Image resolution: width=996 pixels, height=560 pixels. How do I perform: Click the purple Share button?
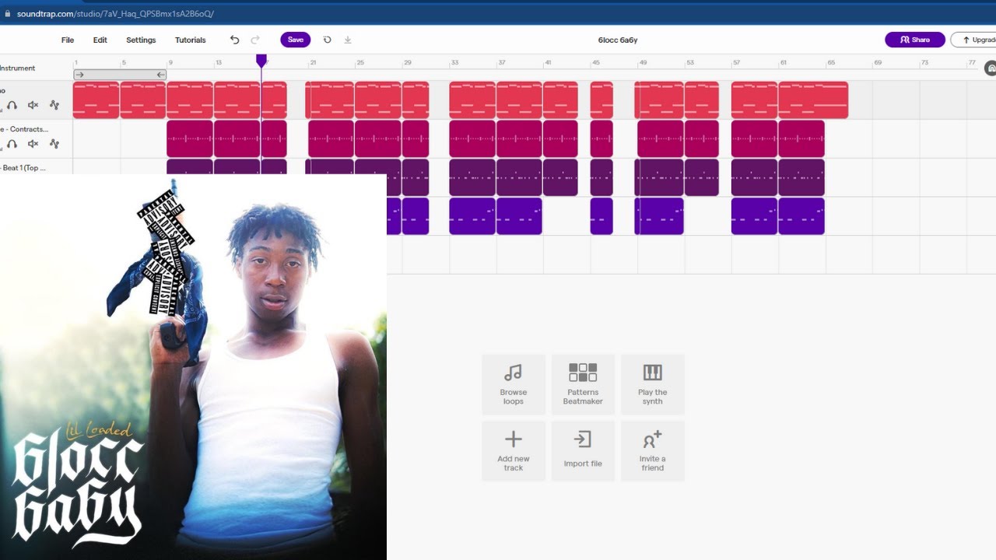pyautogui.click(x=915, y=40)
